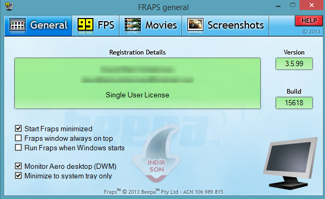This screenshot has width=325, height=199.
Task: Uncheck Start Fraps minimized
Action: [18, 128]
